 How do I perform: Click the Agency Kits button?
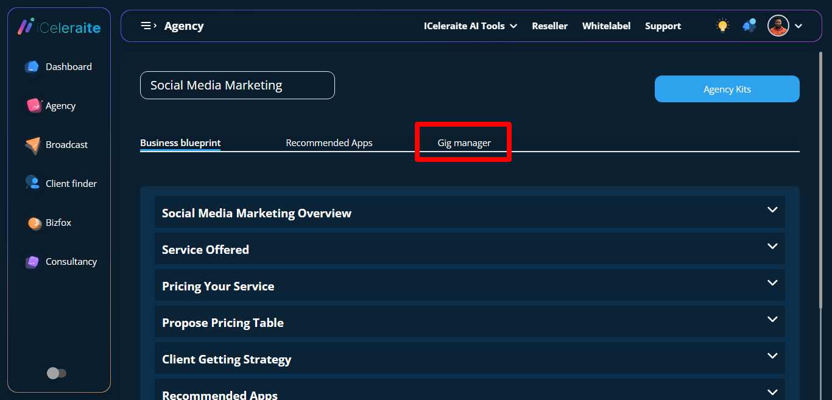(727, 89)
